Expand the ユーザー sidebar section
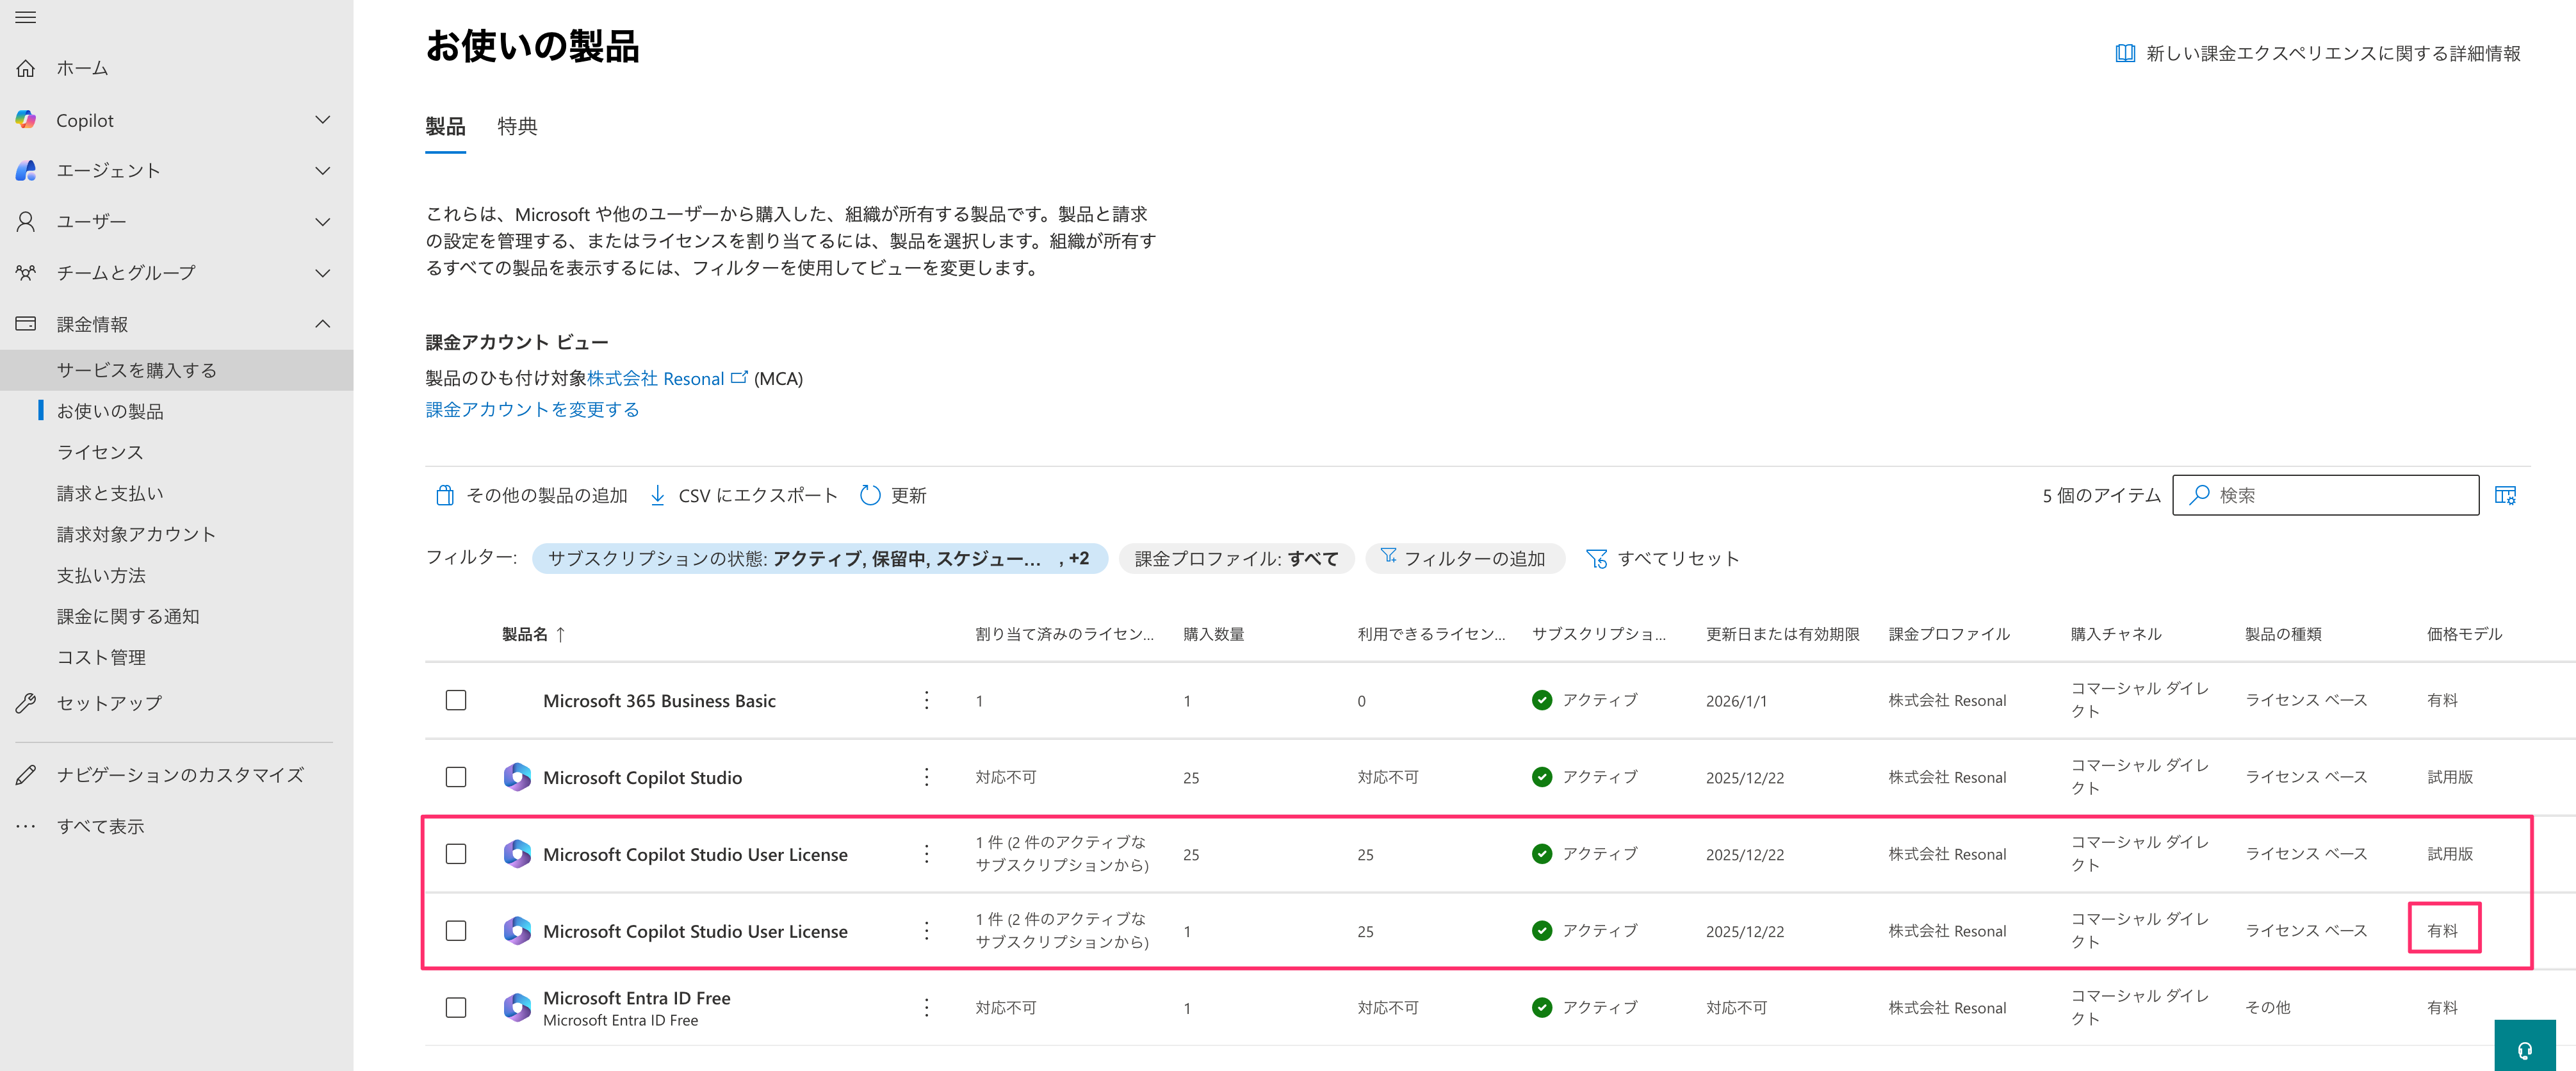Viewport: 2576px width, 1071px height. click(322, 221)
